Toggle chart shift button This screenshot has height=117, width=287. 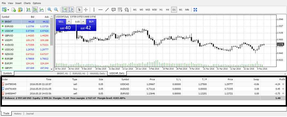71,10
